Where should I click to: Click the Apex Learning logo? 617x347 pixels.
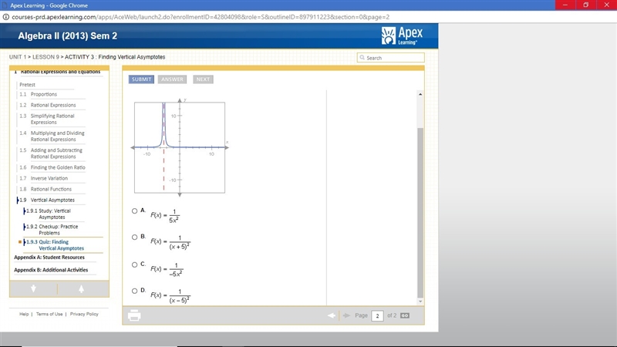[402, 35]
